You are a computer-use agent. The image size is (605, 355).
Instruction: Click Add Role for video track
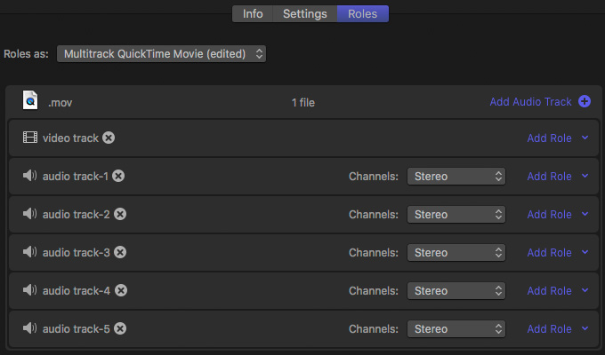click(550, 138)
